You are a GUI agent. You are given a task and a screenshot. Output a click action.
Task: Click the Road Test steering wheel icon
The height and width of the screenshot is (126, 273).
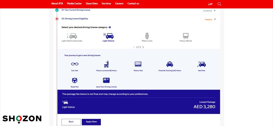[75, 80]
